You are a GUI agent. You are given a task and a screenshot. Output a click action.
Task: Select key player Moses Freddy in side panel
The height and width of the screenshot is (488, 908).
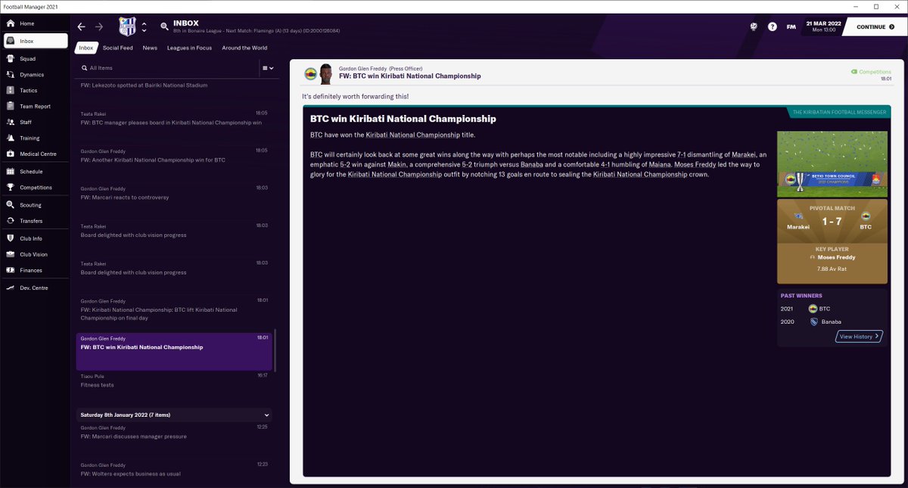point(836,257)
